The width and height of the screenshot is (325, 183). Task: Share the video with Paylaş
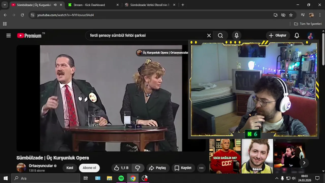(x=157, y=168)
